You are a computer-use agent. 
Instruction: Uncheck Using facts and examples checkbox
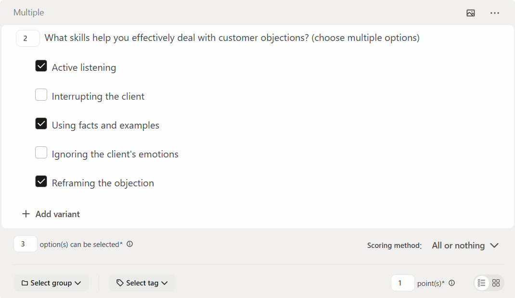[41, 124]
